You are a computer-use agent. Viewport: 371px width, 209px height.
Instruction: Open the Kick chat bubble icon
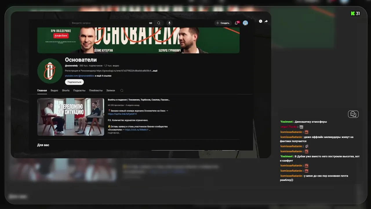click(353, 114)
